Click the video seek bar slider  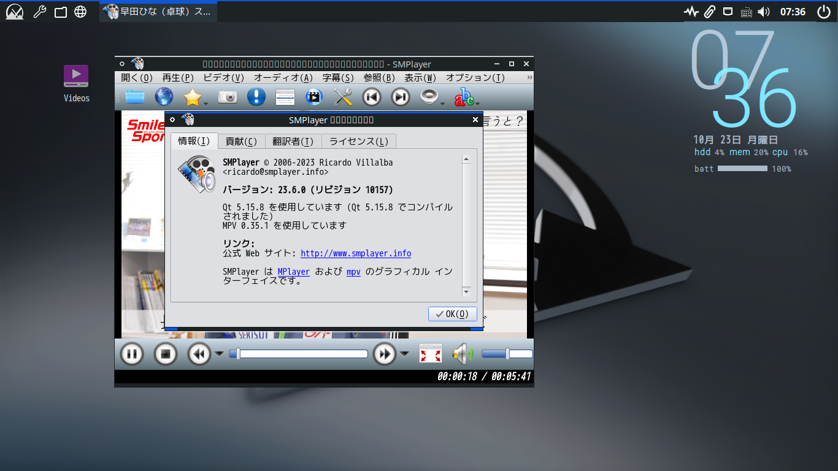tap(298, 354)
